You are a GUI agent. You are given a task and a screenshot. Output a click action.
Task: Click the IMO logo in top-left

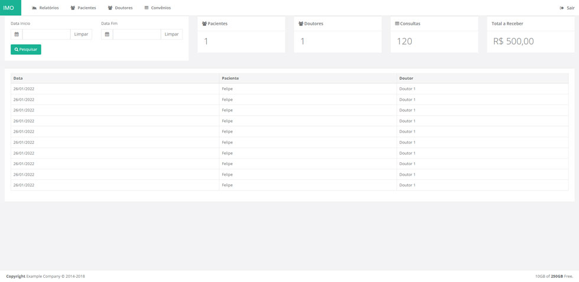[9, 8]
